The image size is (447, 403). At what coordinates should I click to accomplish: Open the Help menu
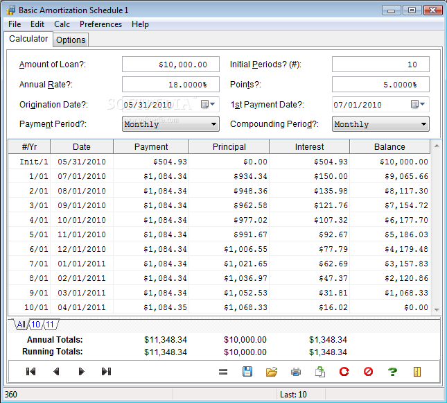(140, 24)
